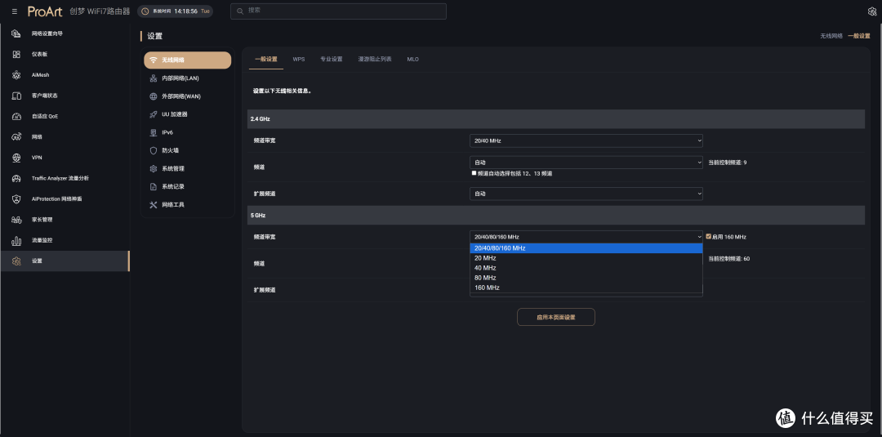Open the UU 加速器 rocket icon
The height and width of the screenshot is (437, 882).
(153, 114)
